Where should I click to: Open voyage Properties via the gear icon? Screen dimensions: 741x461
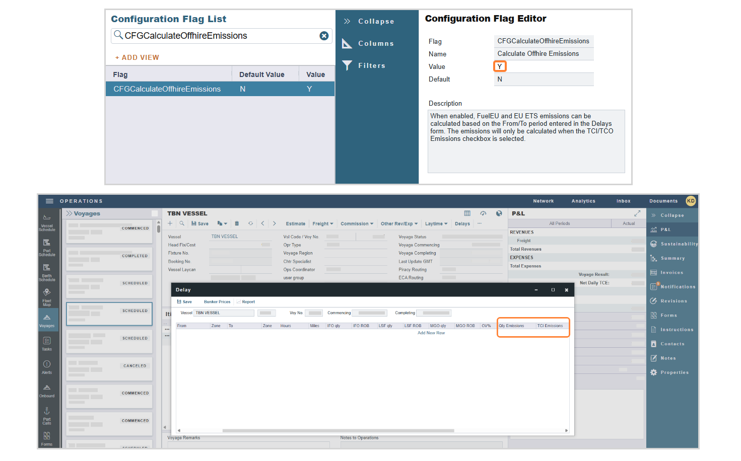[673, 372]
